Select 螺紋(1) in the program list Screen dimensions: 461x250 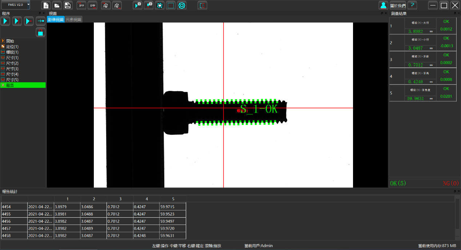click(x=12, y=52)
